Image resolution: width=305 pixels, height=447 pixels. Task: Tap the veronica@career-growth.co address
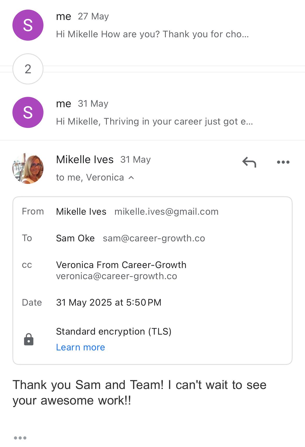[x=116, y=276]
